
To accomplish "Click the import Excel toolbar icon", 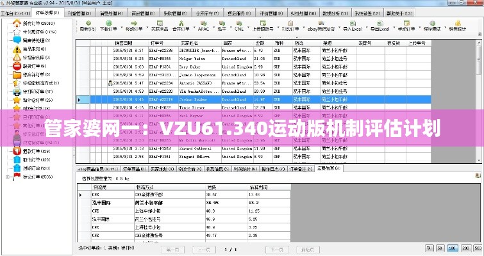I will (353, 23).
